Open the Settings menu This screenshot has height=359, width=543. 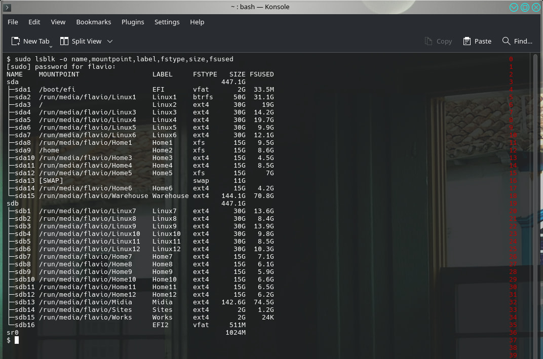[x=167, y=22]
